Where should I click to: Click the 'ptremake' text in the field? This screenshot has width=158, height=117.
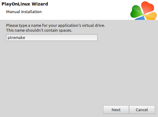[16, 38]
